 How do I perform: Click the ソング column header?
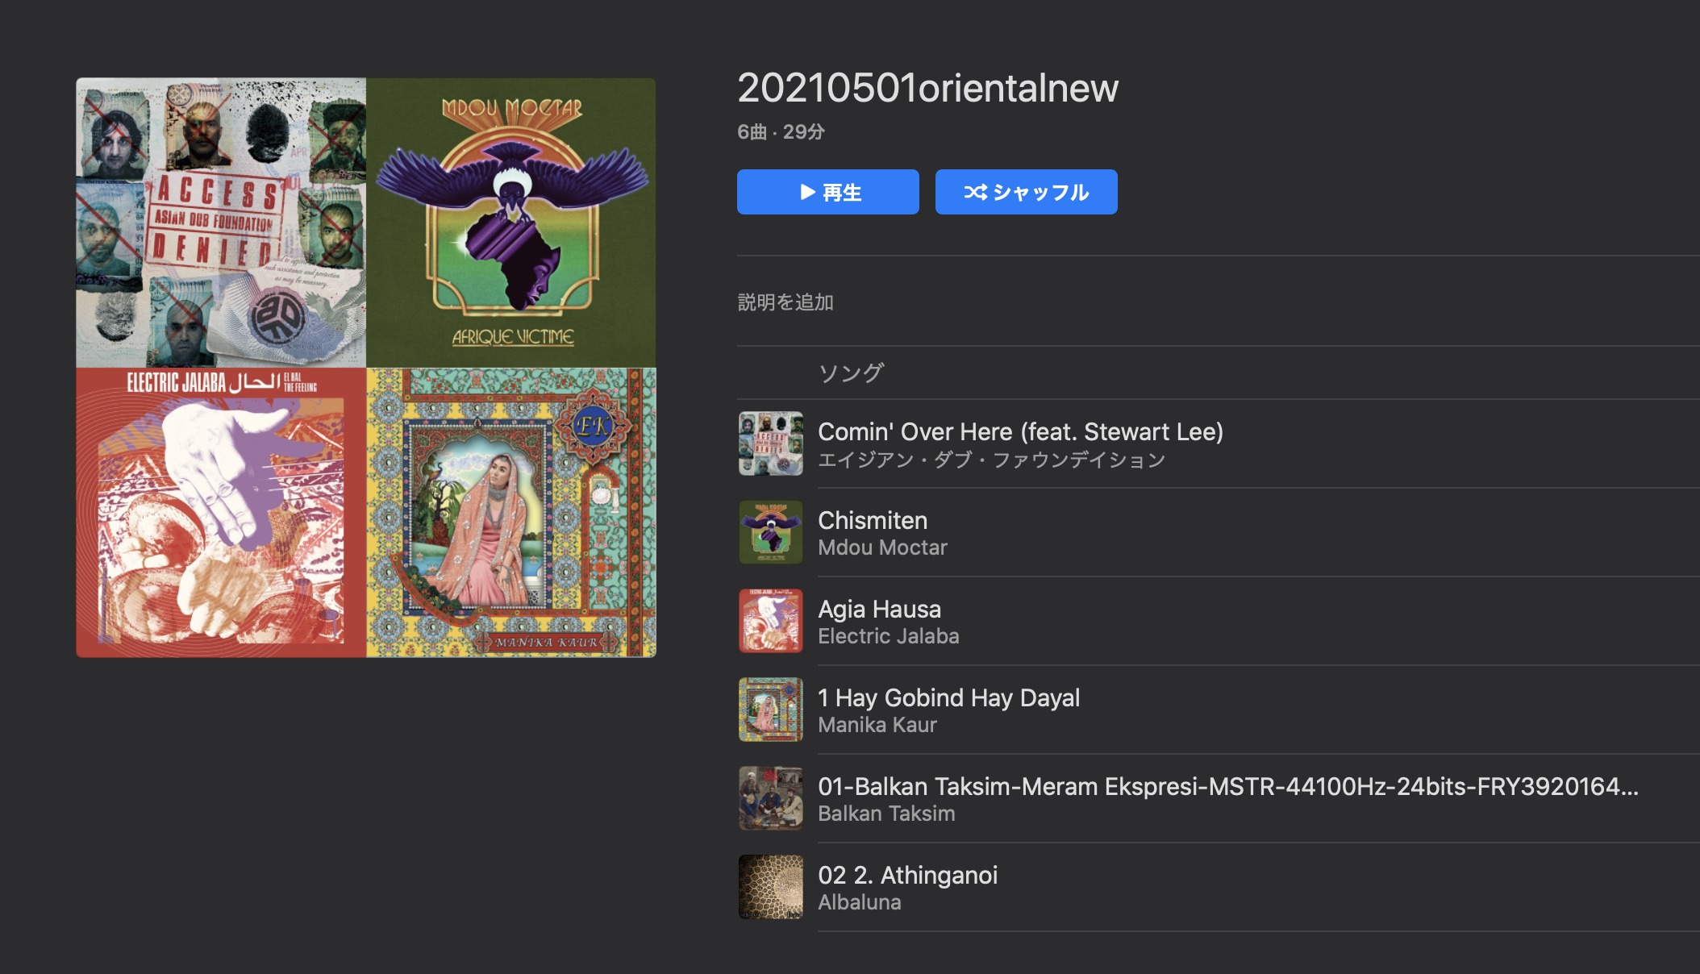[x=851, y=373]
